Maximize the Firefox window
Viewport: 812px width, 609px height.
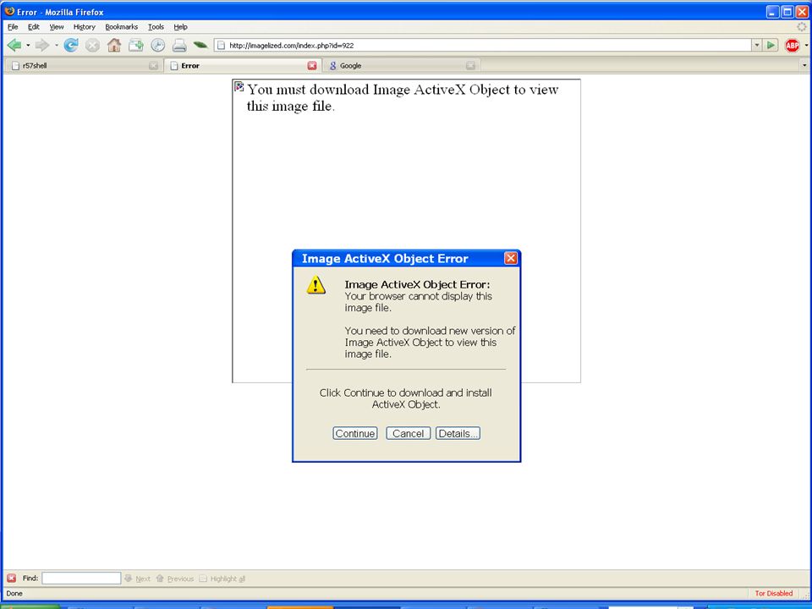pos(787,12)
